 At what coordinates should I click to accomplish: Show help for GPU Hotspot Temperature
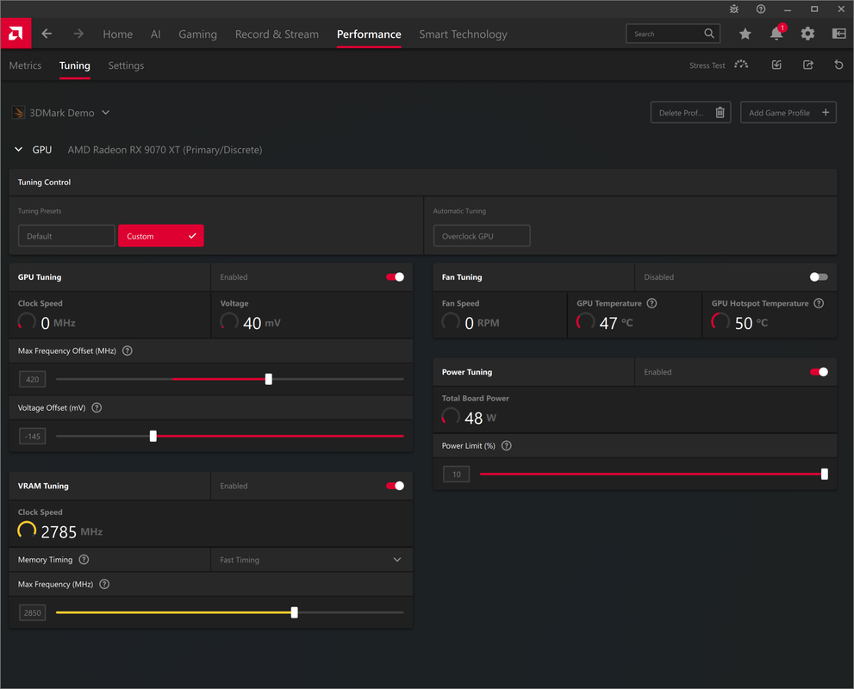819,303
